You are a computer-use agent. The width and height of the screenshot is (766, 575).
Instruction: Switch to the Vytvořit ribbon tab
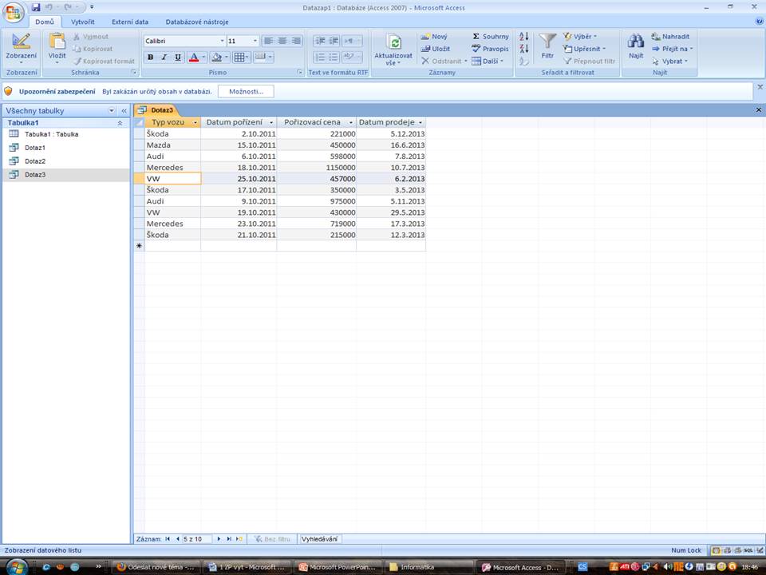83,22
